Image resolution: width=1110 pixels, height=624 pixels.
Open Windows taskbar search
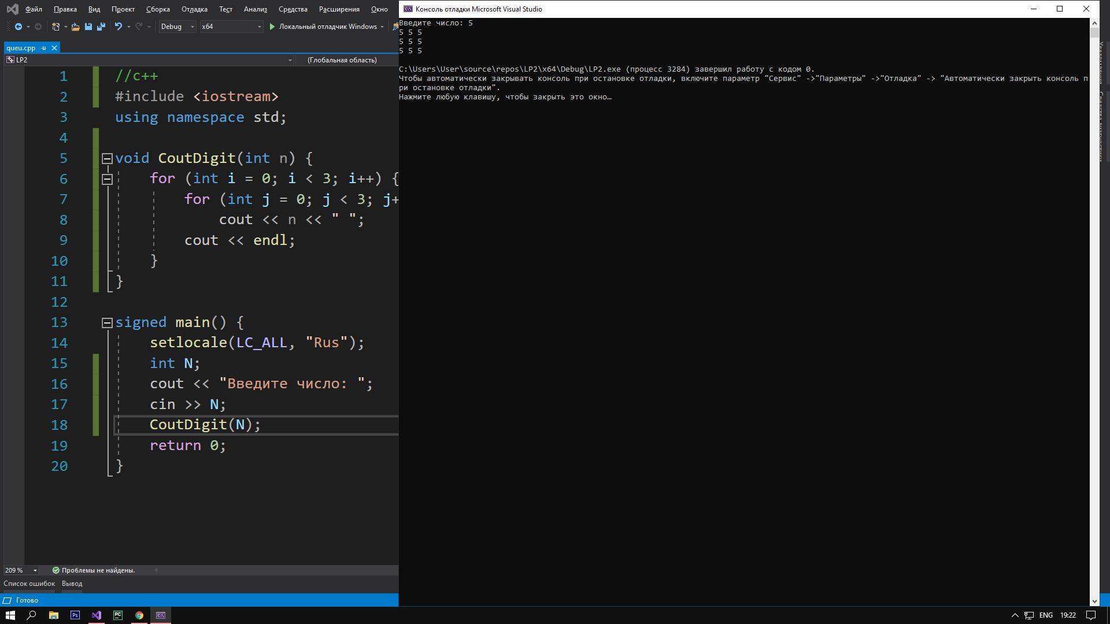coord(32,615)
